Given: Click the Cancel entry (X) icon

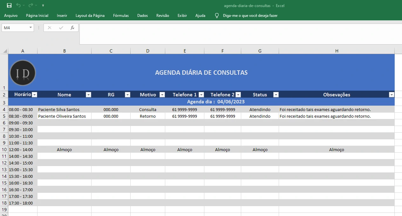Looking at the screenshot, I should pos(50,28).
